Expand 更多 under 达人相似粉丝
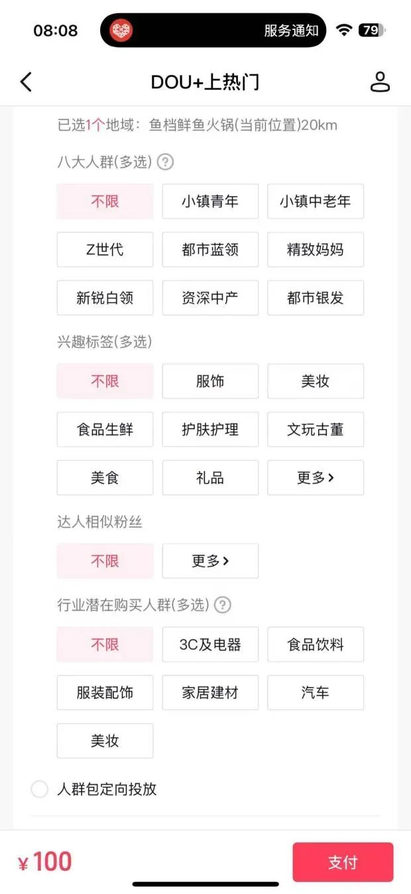Screen dimensions: 411x894 [210, 561]
